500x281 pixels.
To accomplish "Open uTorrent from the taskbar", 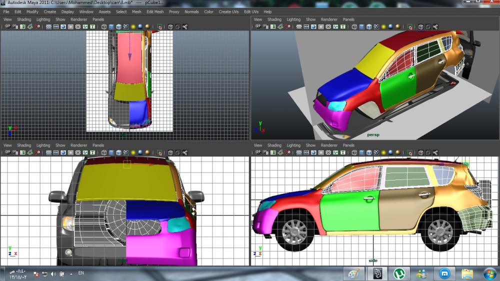I will [399, 273].
